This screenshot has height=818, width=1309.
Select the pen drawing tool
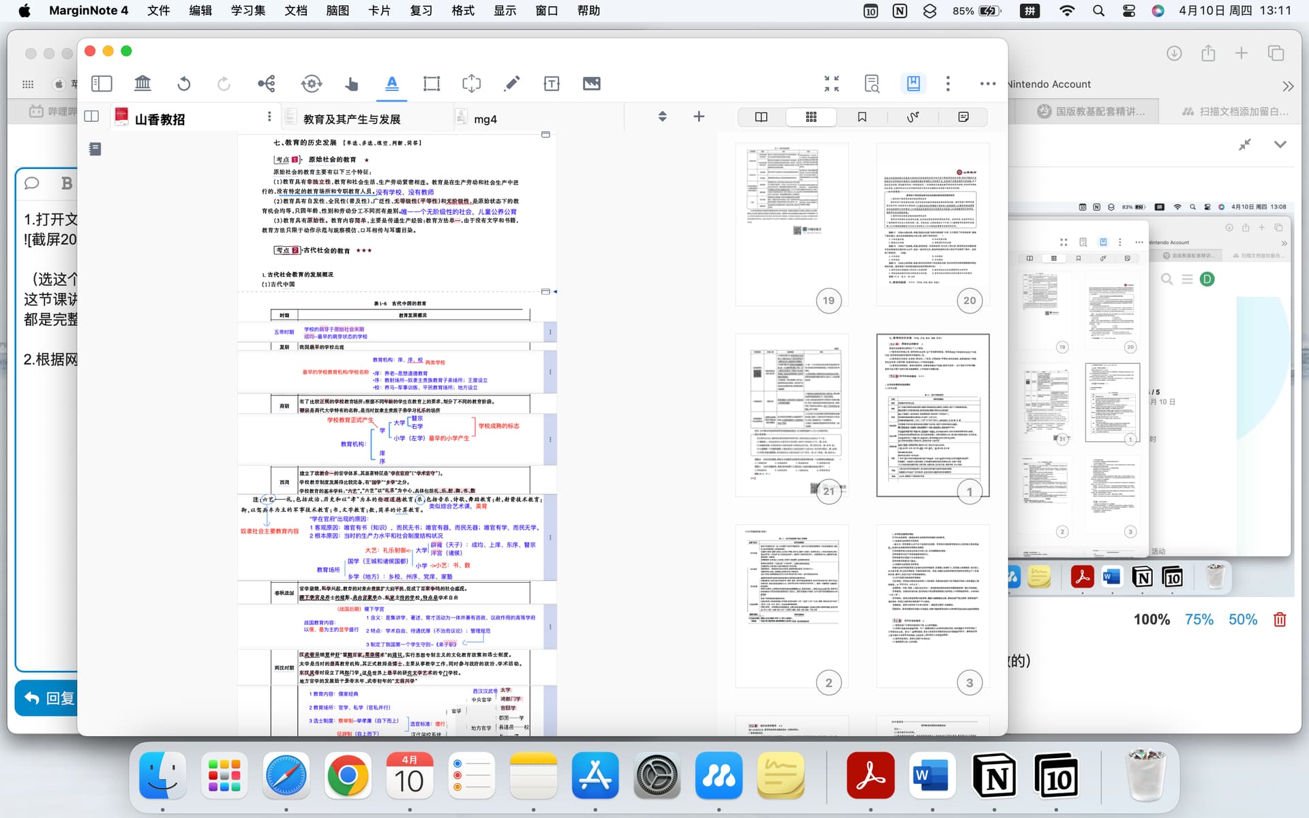511,83
